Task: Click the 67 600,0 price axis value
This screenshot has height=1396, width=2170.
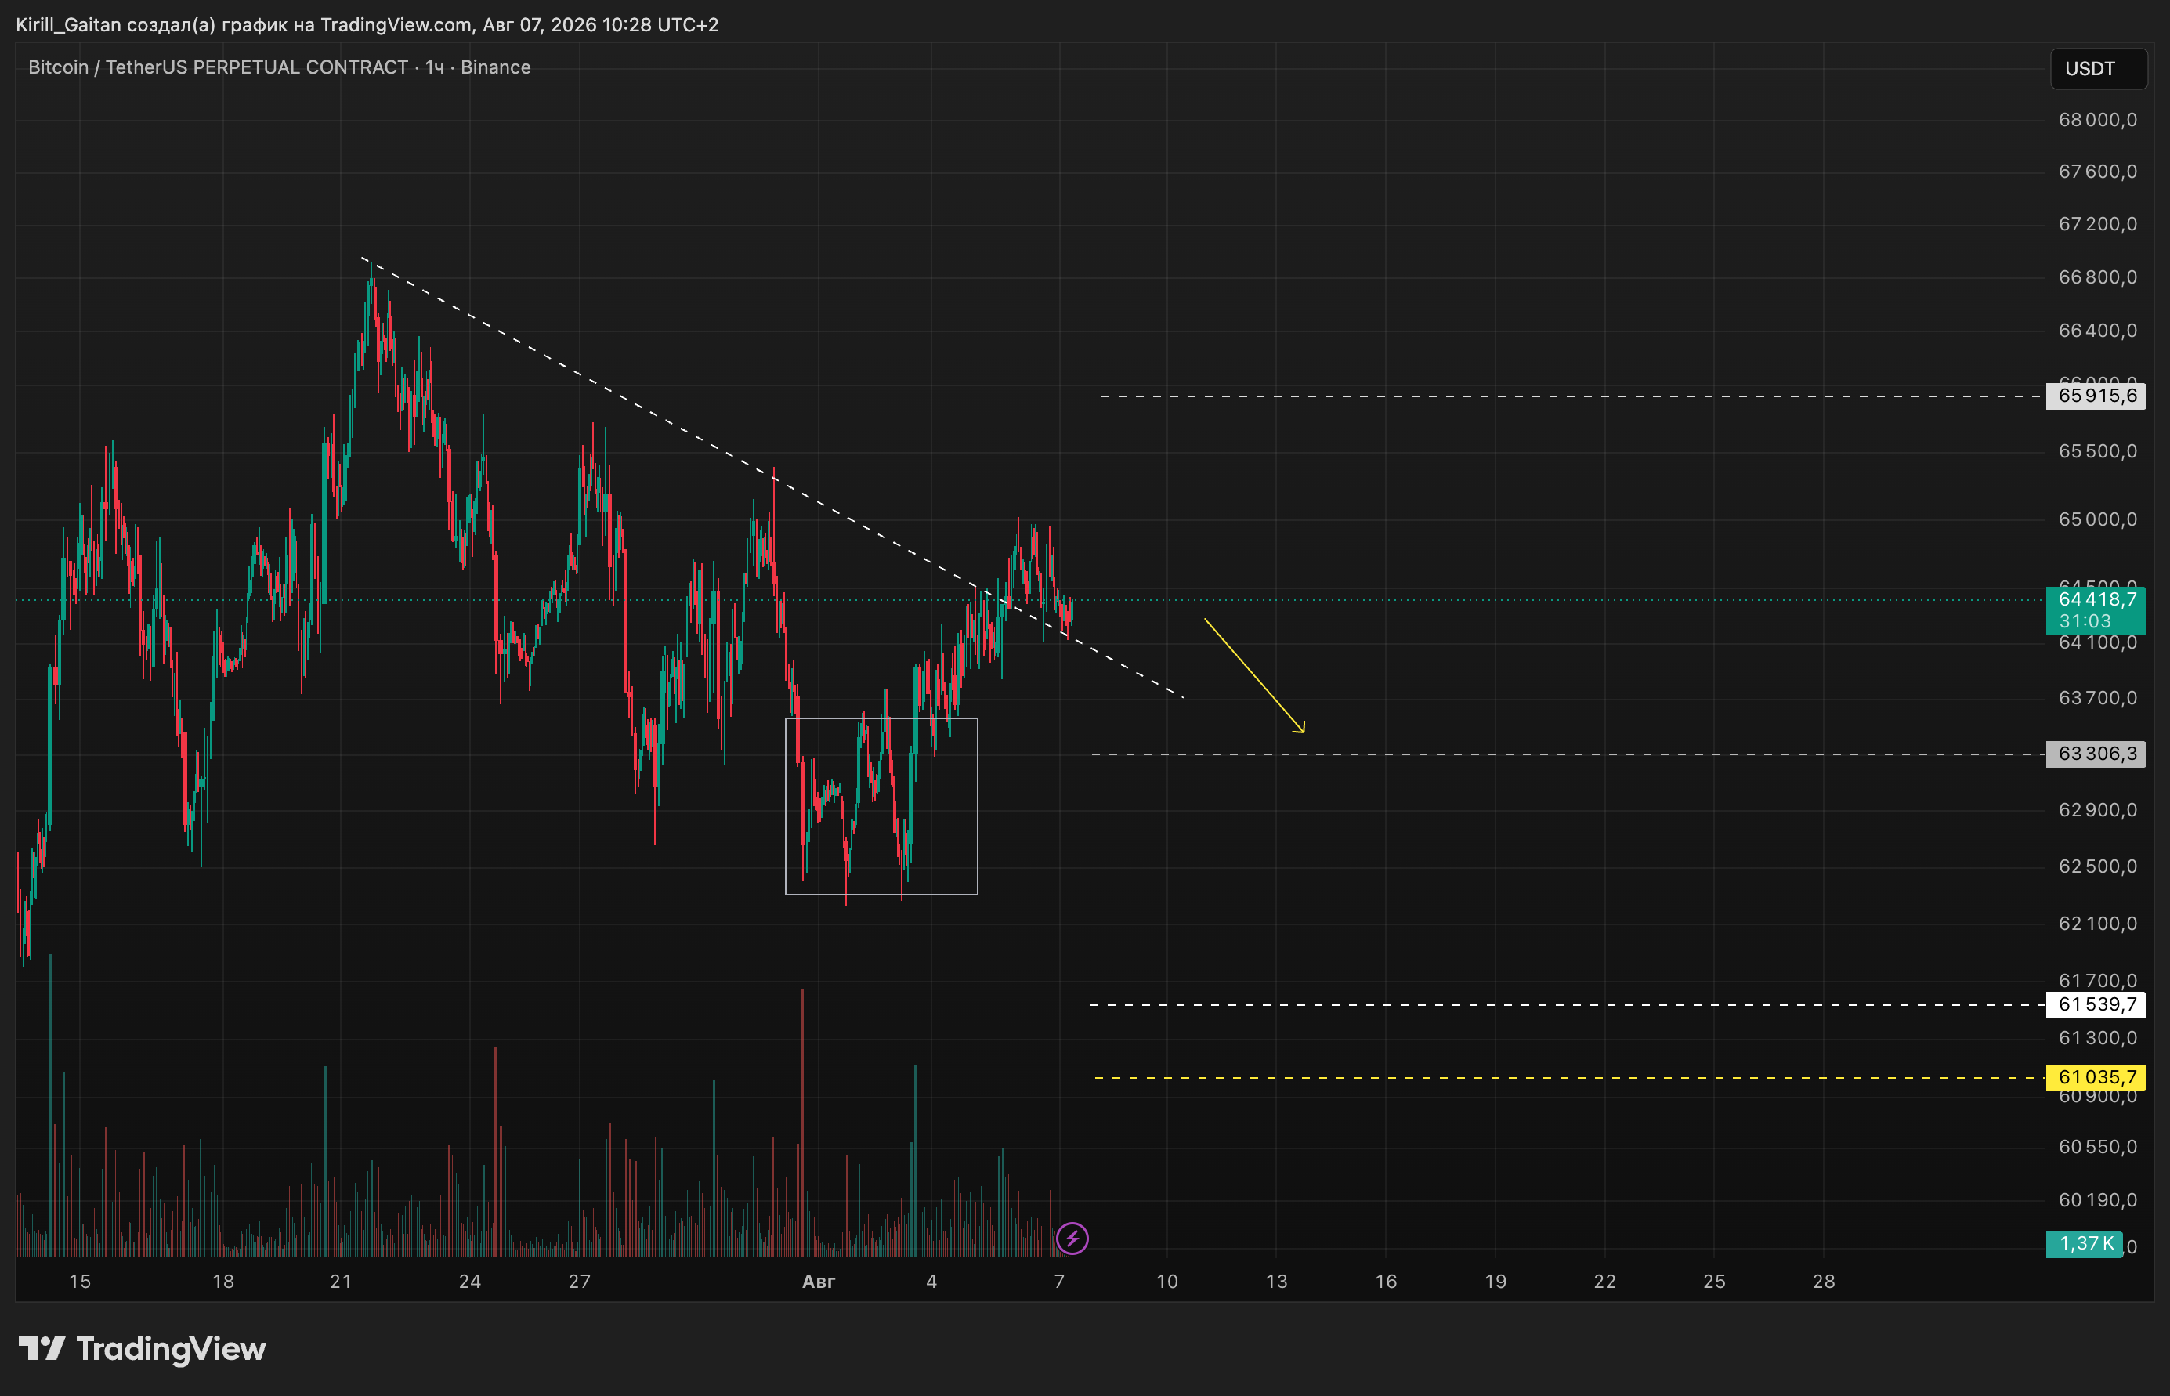Action: (x=2097, y=172)
